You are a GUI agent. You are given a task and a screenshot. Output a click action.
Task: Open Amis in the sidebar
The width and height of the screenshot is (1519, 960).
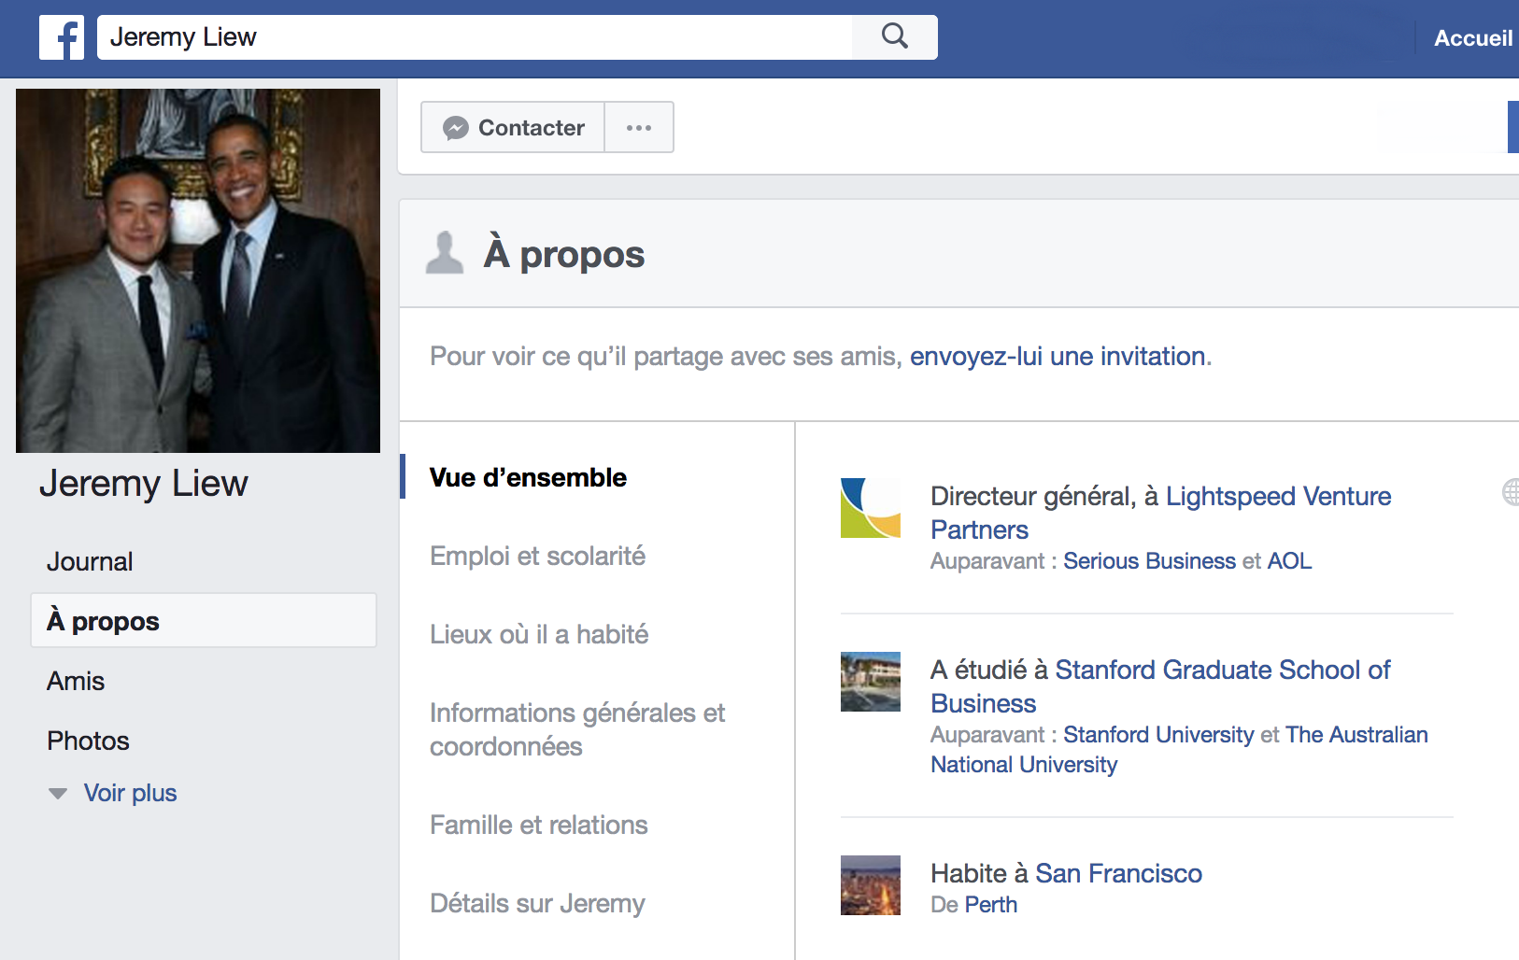point(76,681)
